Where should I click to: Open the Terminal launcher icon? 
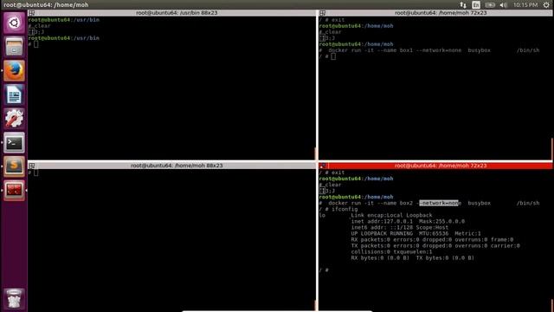[x=14, y=142]
